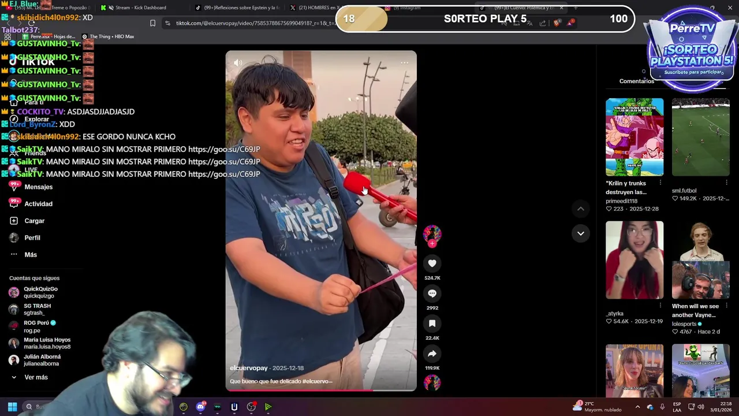Like the video with the heart icon
This screenshot has width=739, height=416.
pos(432,263)
